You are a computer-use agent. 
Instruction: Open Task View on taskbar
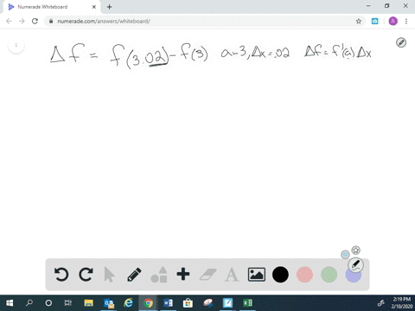click(x=68, y=303)
